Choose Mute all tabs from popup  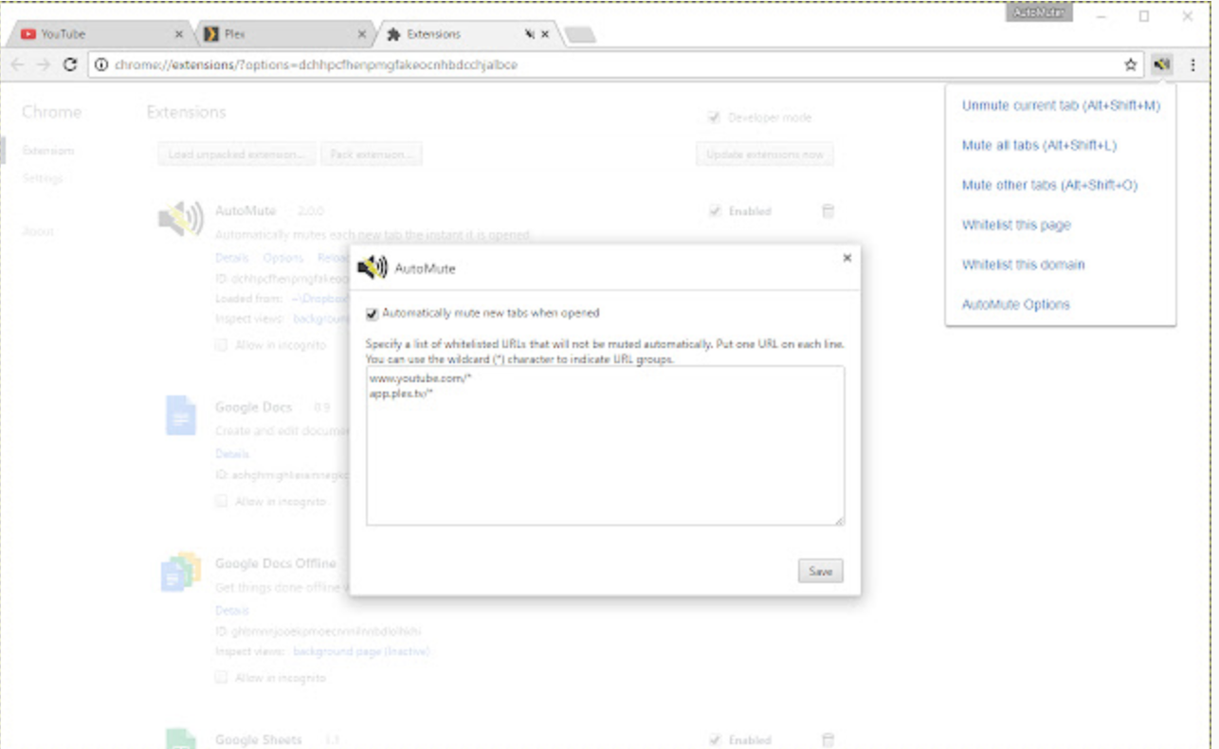tap(1038, 145)
